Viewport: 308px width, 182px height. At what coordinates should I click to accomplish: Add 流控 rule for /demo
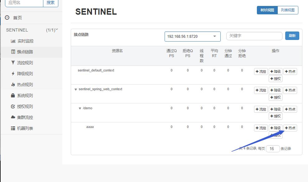coord(261,109)
